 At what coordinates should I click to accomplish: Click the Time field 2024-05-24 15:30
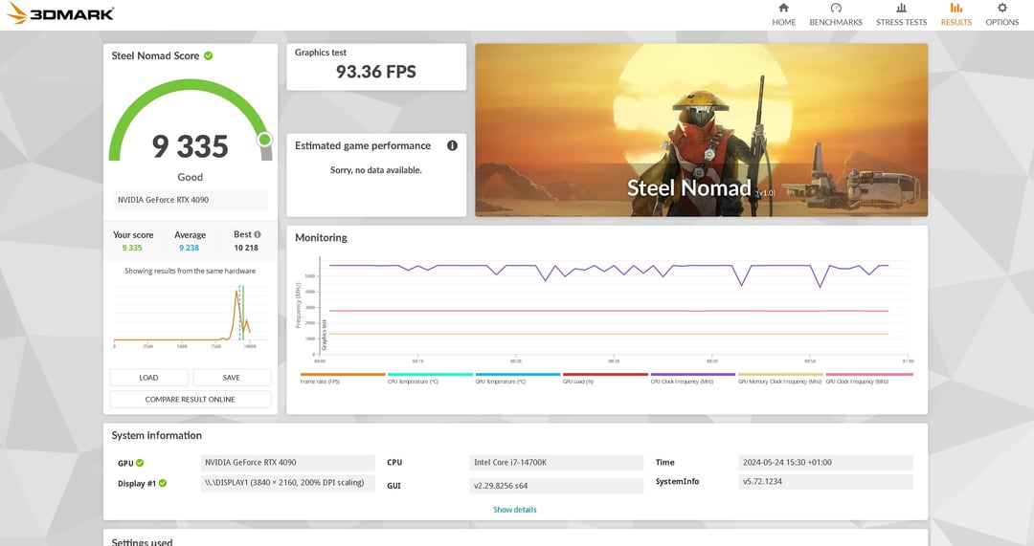(825, 463)
